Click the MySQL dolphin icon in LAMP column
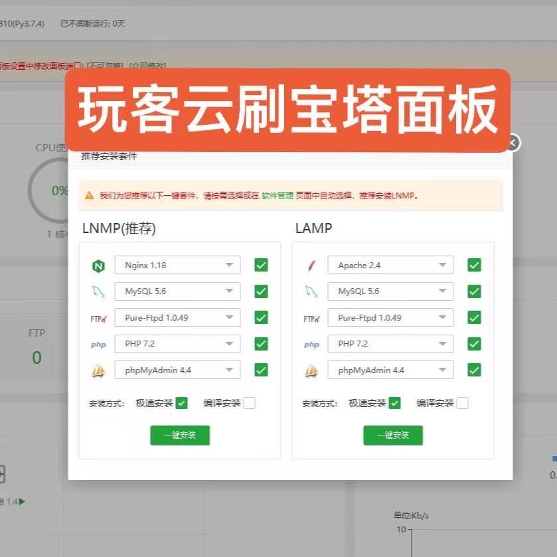Image resolution: width=557 pixels, height=557 pixels. [x=311, y=291]
